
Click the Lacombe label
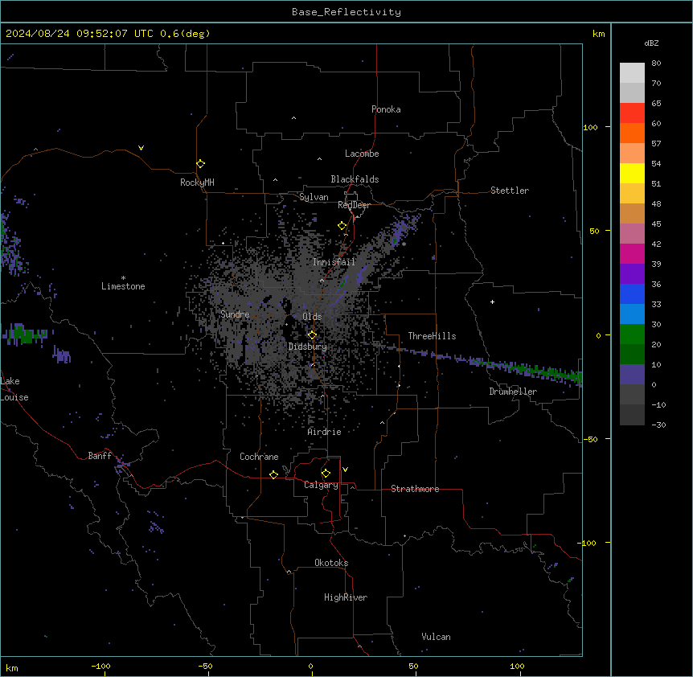click(x=362, y=154)
